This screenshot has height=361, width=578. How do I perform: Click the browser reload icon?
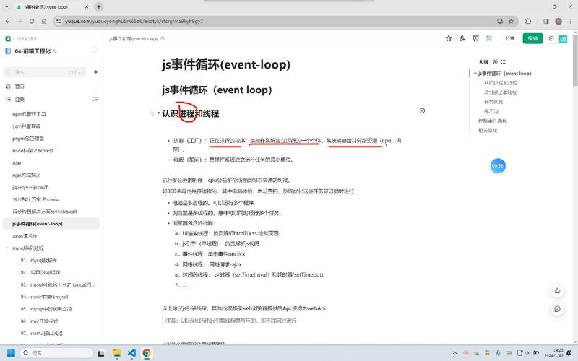point(32,22)
